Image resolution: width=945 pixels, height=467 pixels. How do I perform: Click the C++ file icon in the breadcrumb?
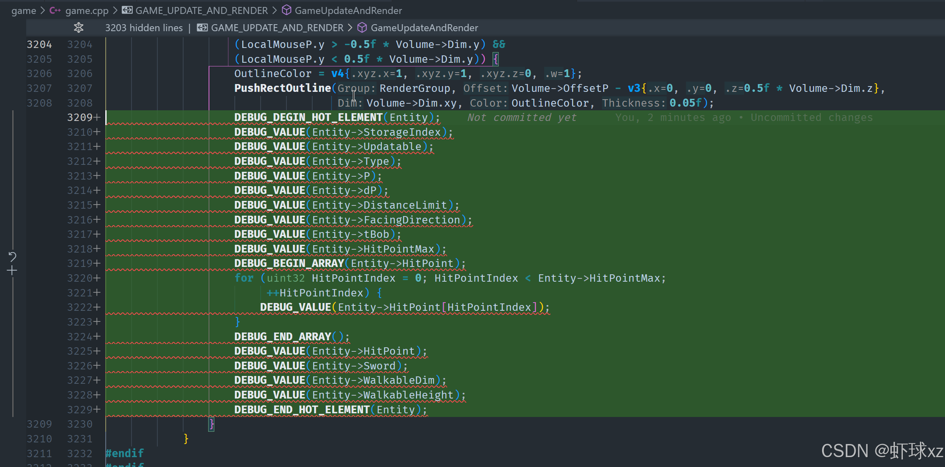55,10
